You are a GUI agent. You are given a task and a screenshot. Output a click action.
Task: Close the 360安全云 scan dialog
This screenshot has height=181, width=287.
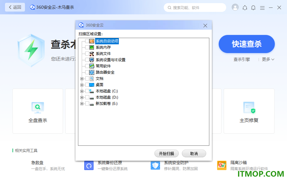pos(205,26)
